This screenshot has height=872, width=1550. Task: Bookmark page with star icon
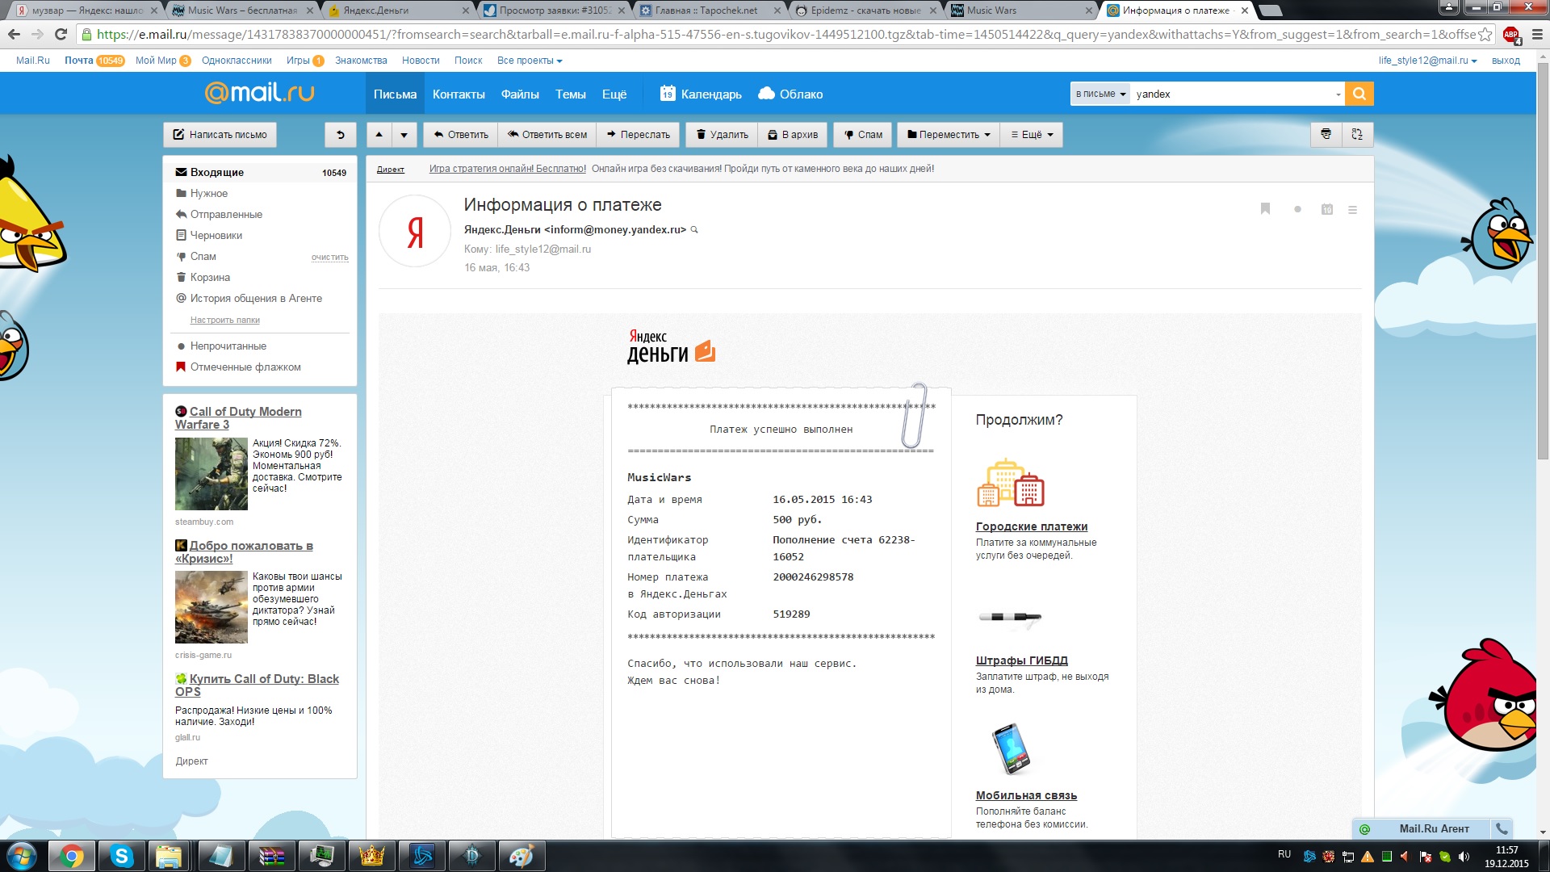[x=1485, y=35]
